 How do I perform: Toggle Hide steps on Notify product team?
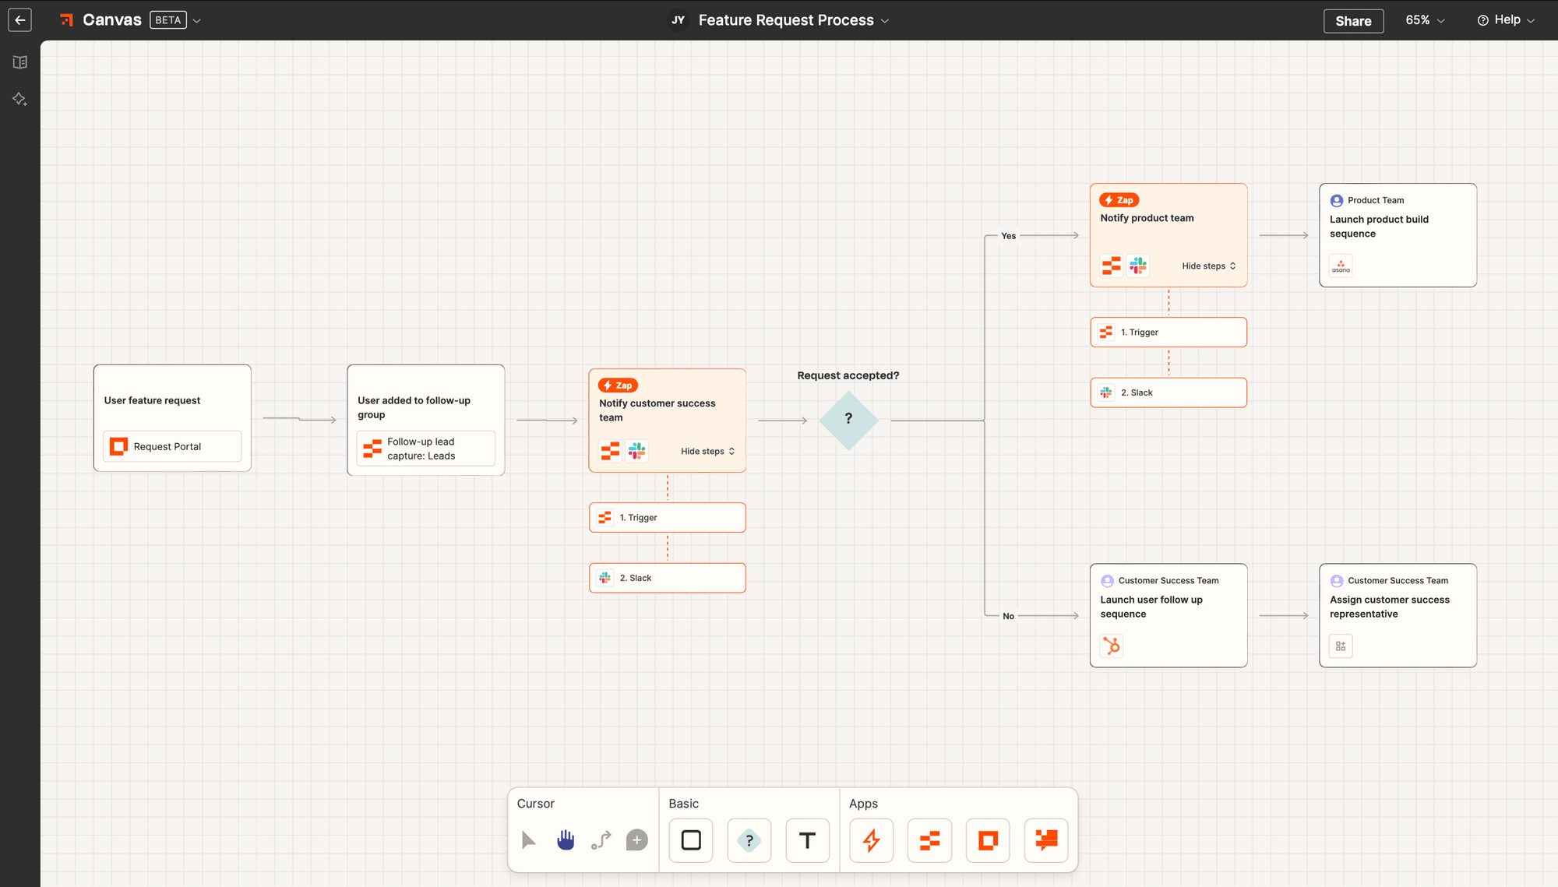coord(1208,266)
